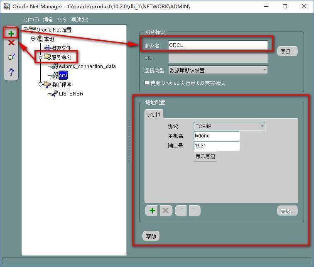Collapse the Oracle Net 配置 root node

[25, 29]
